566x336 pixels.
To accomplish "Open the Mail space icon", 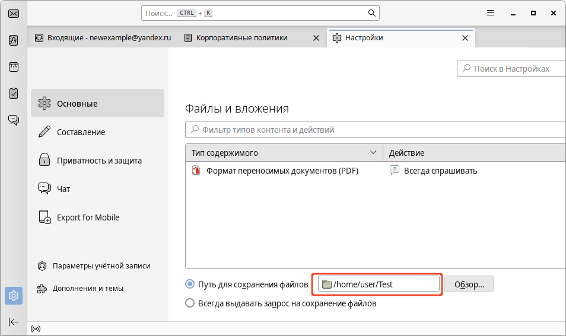I will coord(14,14).
